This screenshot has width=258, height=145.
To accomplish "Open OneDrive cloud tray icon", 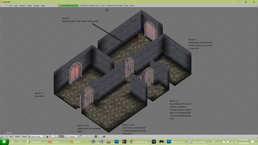I will (x=224, y=141).
